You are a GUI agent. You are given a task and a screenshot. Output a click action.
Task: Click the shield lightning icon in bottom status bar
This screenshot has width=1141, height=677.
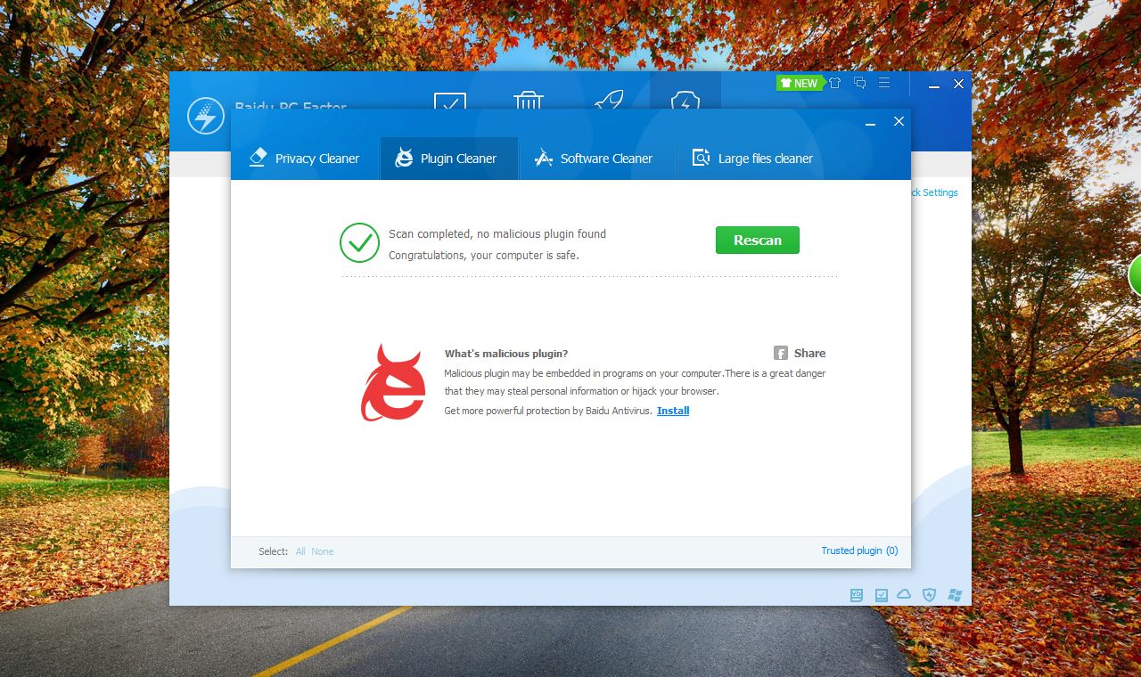(x=930, y=594)
